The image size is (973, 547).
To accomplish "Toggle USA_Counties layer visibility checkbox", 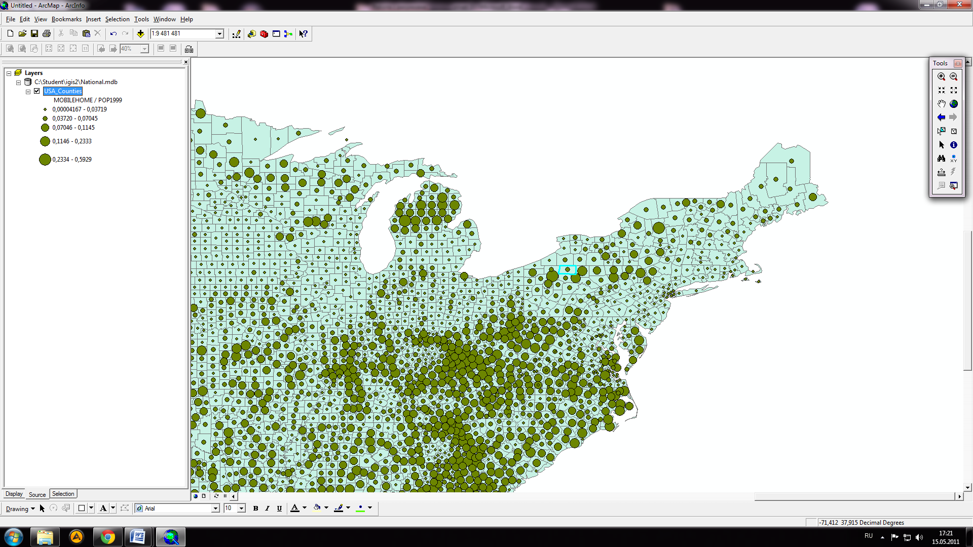I will [x=37, y=91].
